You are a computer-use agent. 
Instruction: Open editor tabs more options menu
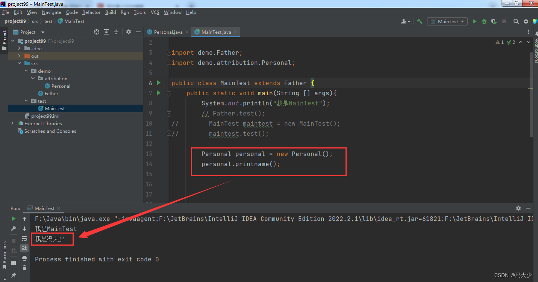pos(529,32)
